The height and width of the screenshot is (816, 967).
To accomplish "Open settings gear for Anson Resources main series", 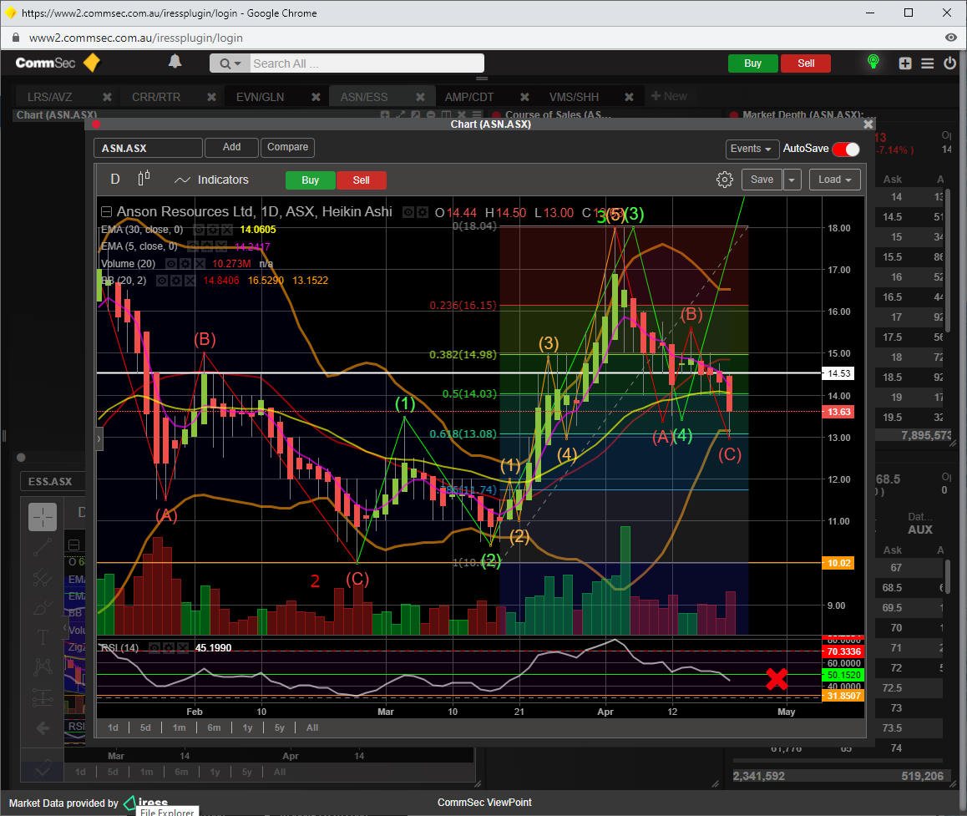I will 423,212.
